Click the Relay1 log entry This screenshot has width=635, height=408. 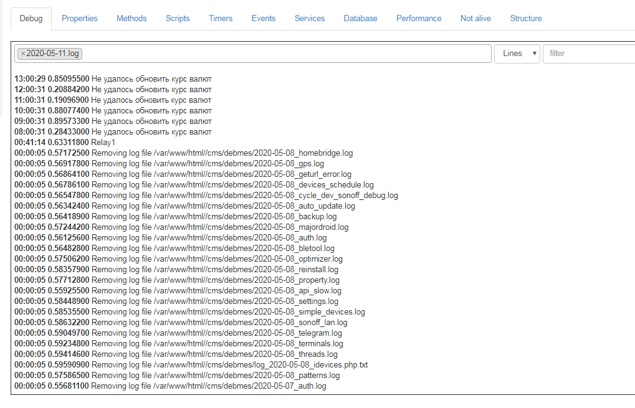65,143
